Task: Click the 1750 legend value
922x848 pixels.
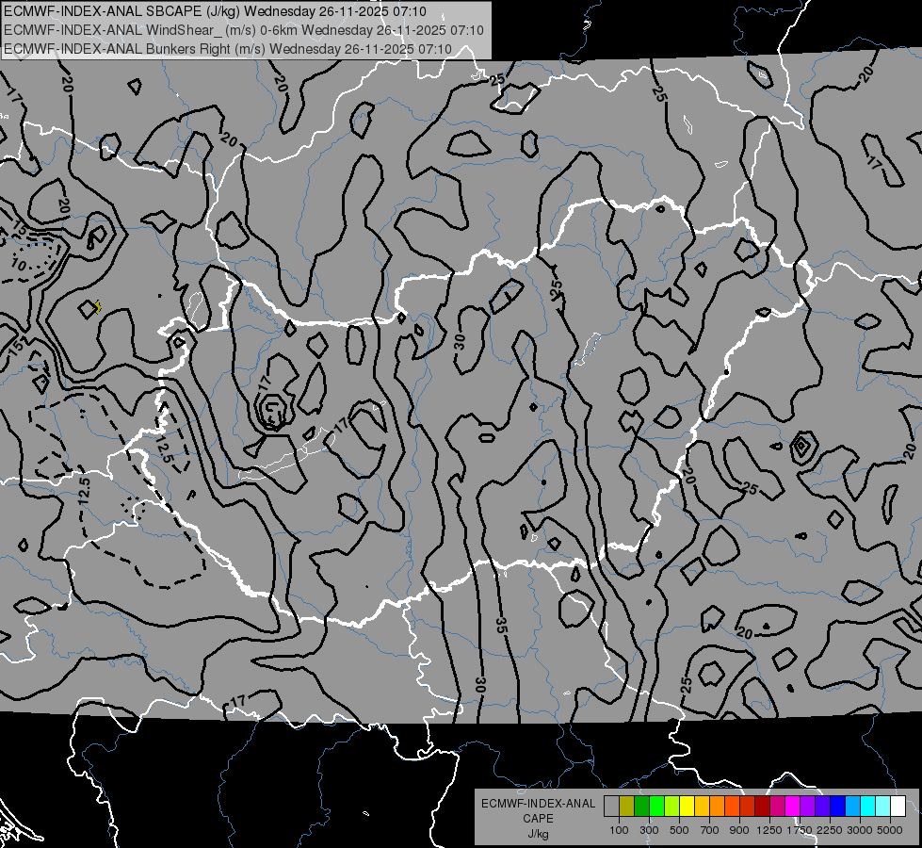Action: (800, 830)
